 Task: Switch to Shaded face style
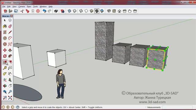click(92, 11)
